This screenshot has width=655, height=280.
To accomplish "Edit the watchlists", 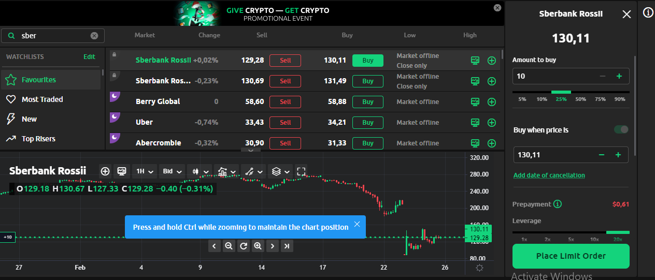I will (89, 57).
